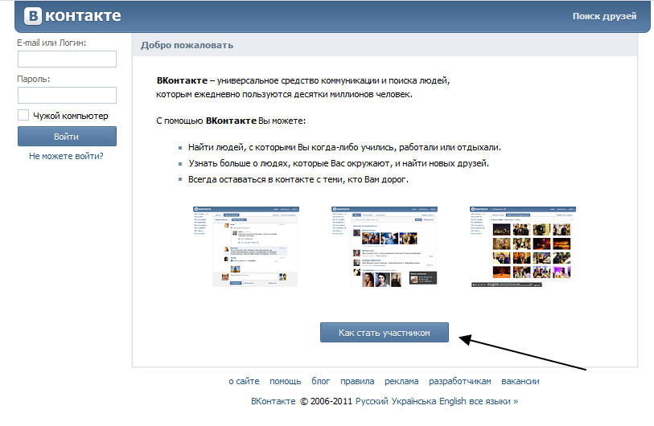Viewport: 654px width, 426px height.
Task: Click the ВКонтакте footer link
Action: [274, 401]
